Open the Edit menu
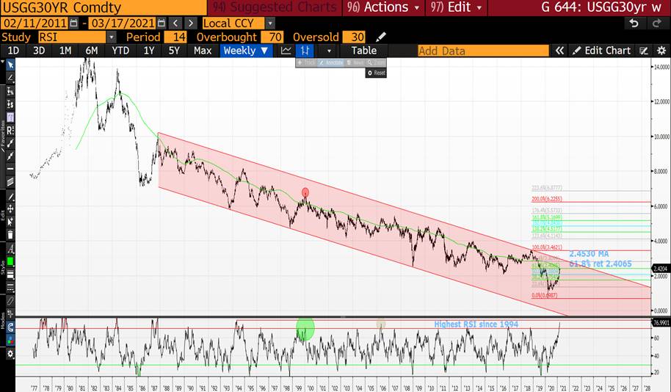 [x=461, y=7]
